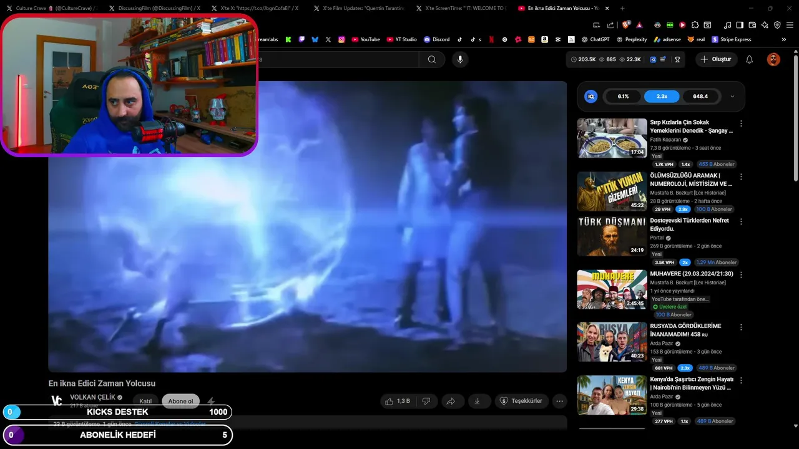Open the Perplexity bookmark
This screenshot has width=799, height=449.
pos(632,39)
